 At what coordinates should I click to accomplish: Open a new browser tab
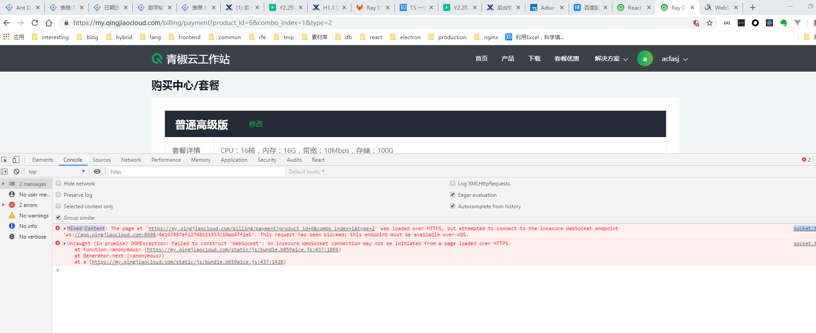click(x=753, y=7)
